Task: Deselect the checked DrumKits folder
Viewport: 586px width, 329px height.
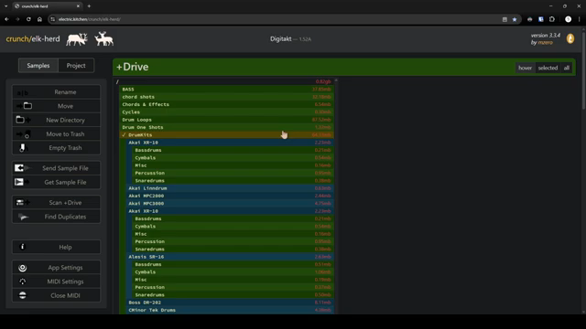Action: tap(226, 134)
